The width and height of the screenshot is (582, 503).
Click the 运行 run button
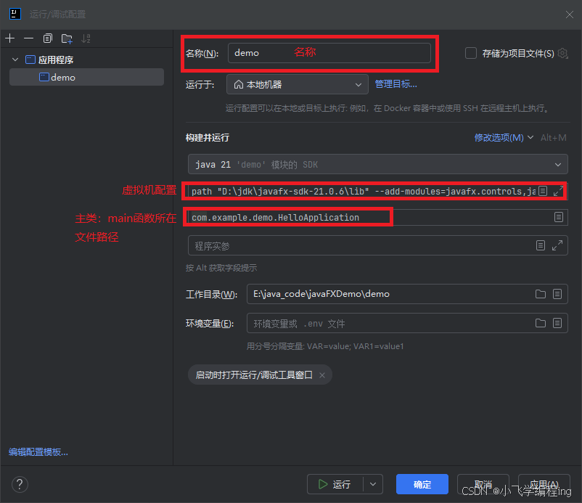(335, 484)
